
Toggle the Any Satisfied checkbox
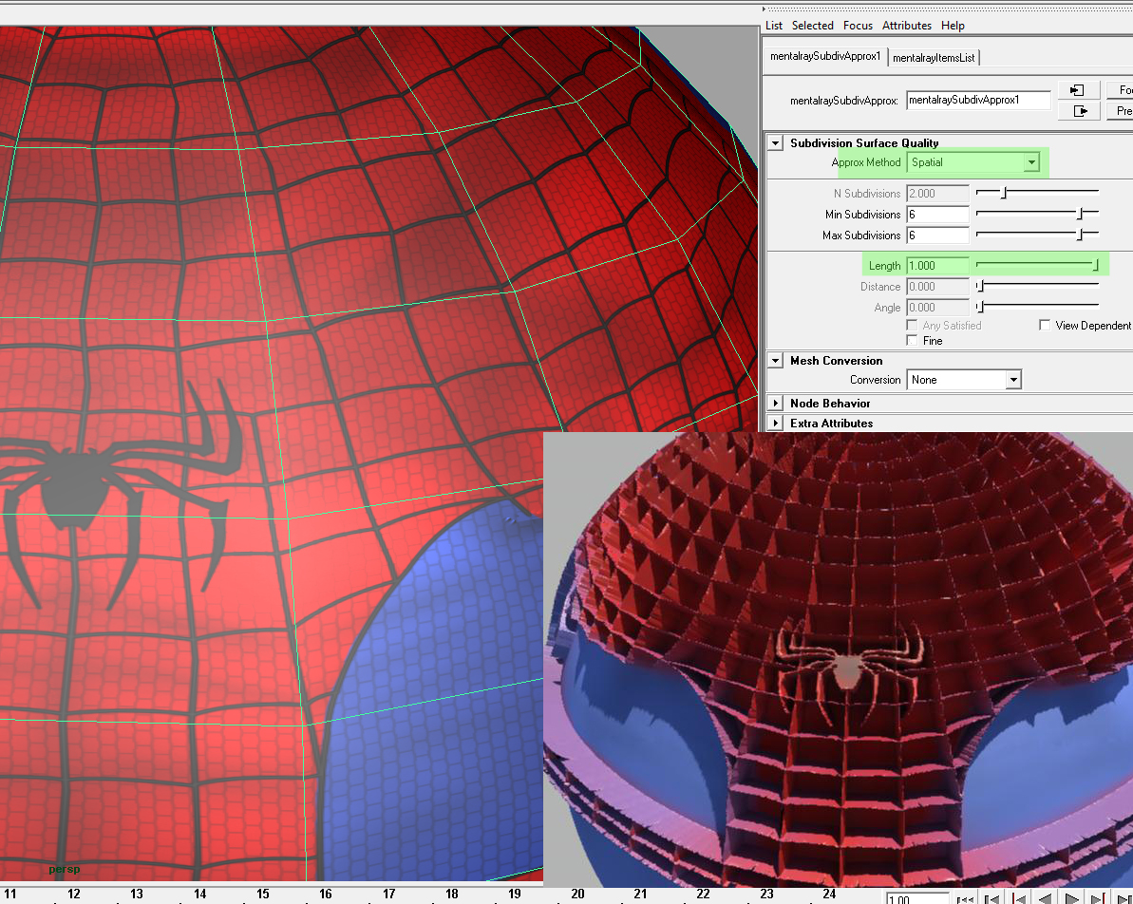click(912, 325)
